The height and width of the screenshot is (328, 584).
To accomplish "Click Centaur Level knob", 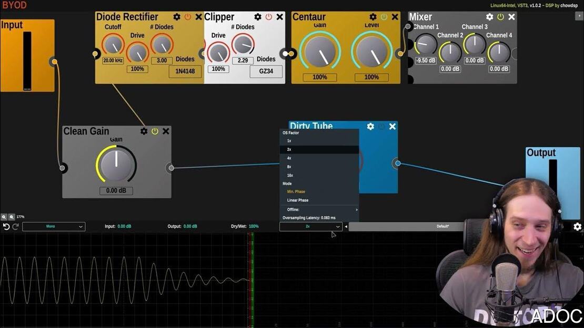I will (x=371, y=52).
